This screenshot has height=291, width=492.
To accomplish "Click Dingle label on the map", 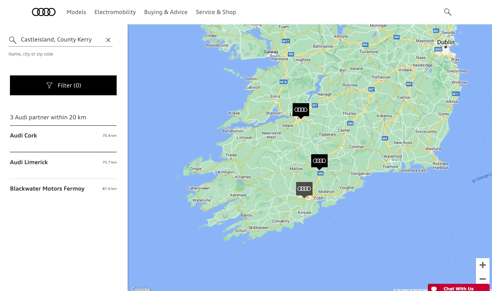I will (196, 169).
